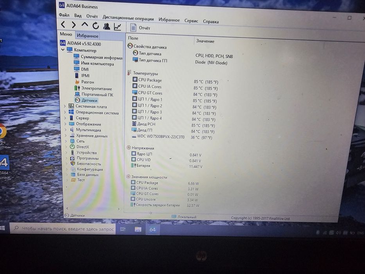The width and height of the screenshot is (365, 274).
Task: Click the Программы software icon
Action: (x=72, y=158)
